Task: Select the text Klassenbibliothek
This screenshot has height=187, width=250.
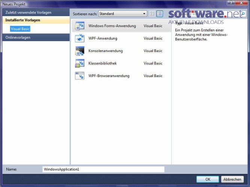Action: pyautogui.click(x=103, y=63)
